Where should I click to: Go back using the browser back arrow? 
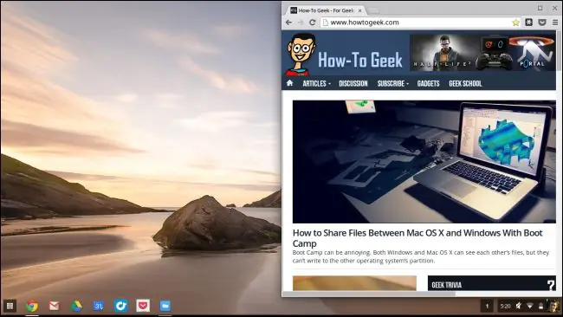point(288,23)
